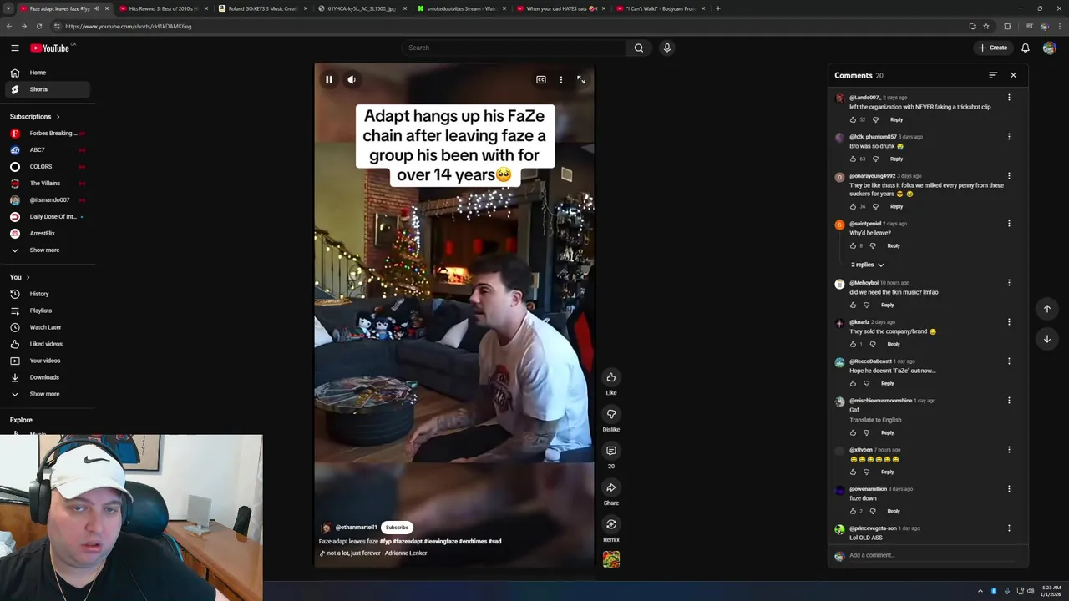This screenshot has height=601, width=1069.
Task: Open options menu for @Mehoyboi comment
Action: click(x=1009, y=283)
